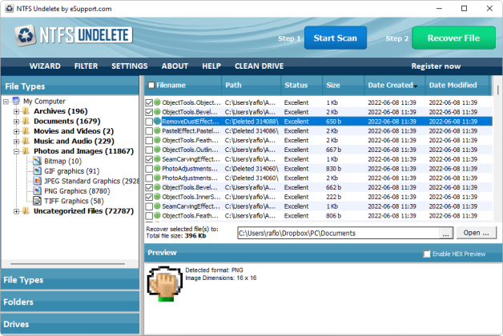Click the recovery destination path field
This screenshot has height=336, width=503.
click(339, 233)
